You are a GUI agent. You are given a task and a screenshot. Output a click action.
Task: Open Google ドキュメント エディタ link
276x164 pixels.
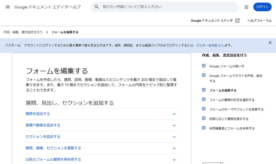coord(212,20)
